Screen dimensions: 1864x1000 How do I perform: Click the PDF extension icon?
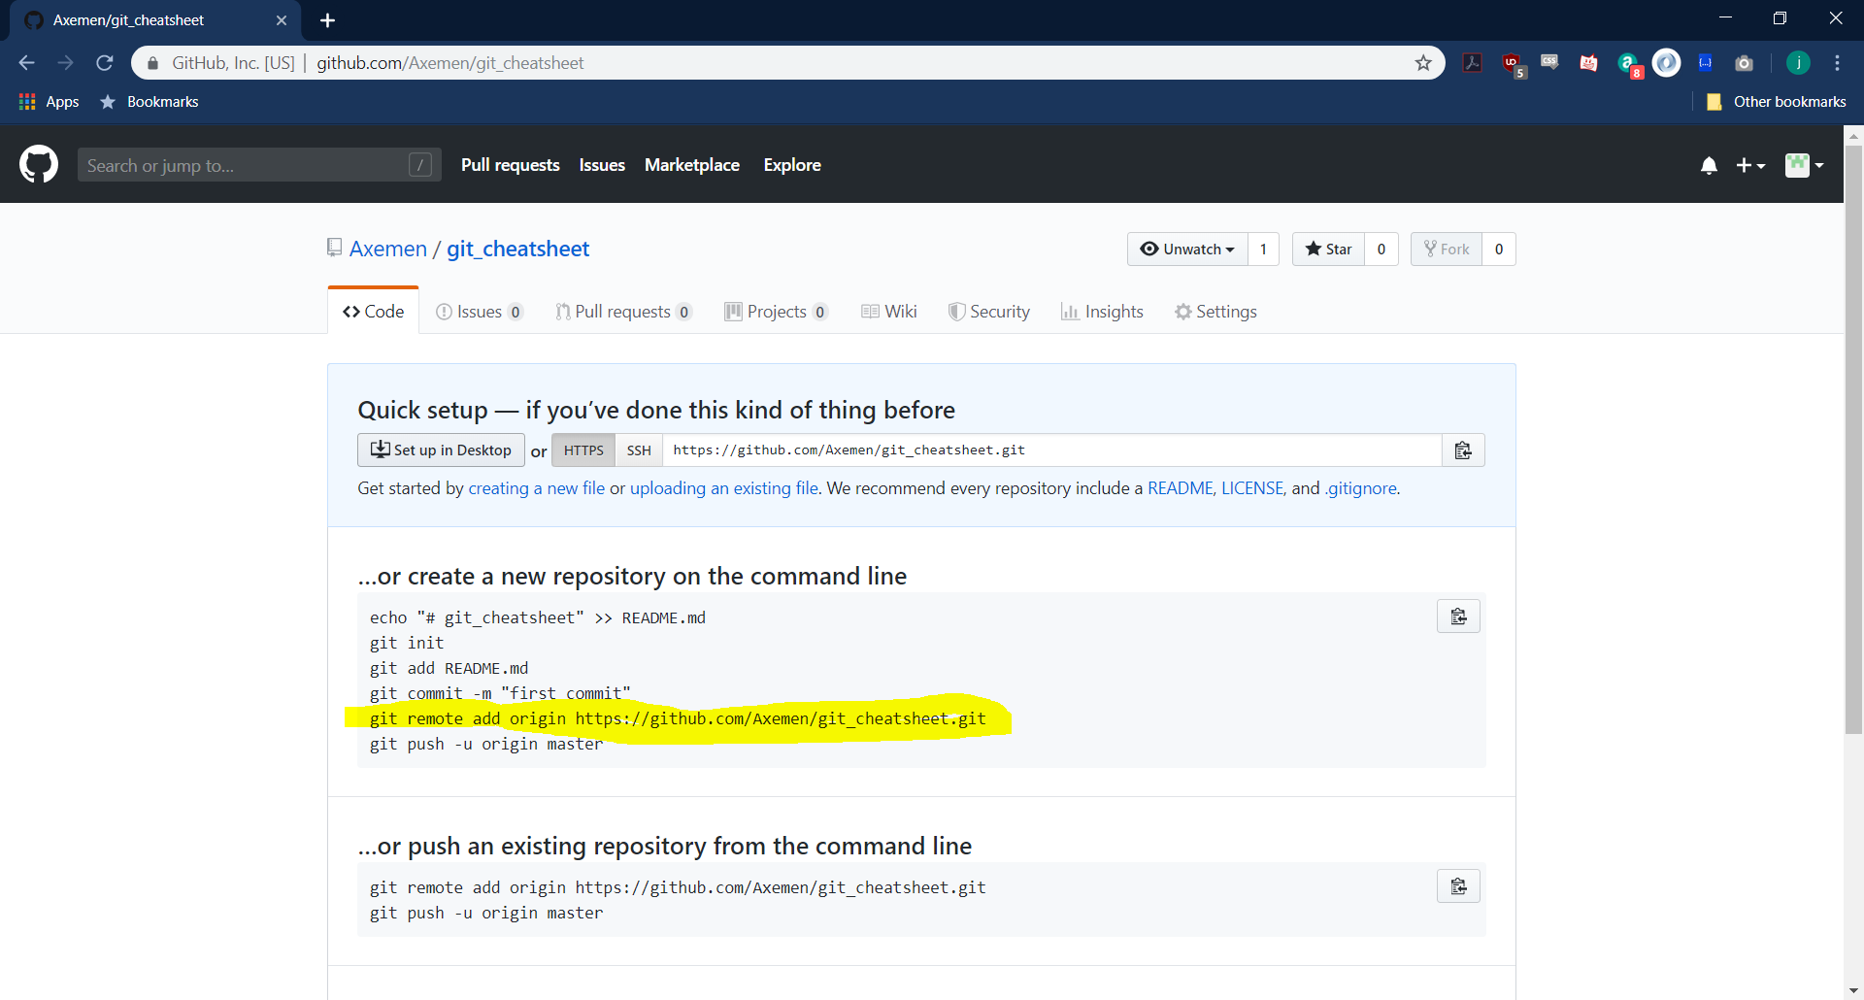coord(1473,63)
